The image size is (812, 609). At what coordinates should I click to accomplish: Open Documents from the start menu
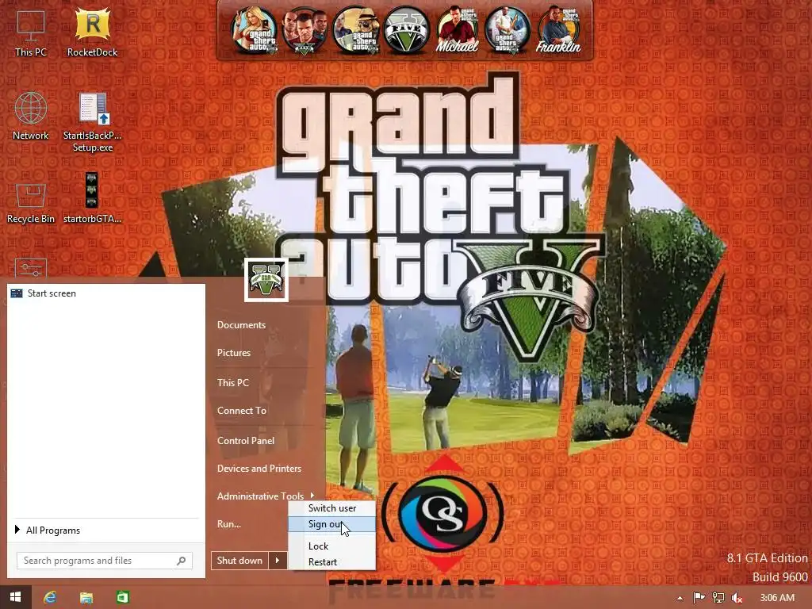coord(241,324)
